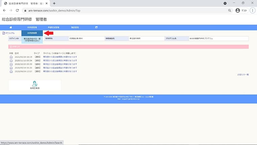The width and height of the screenshot is (257, 145).
Task: Select 利用者検索 from the dropdown submenu
Action: (32, 33)
